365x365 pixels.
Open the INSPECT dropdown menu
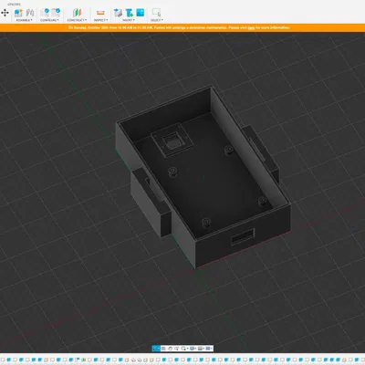[100, 20]
